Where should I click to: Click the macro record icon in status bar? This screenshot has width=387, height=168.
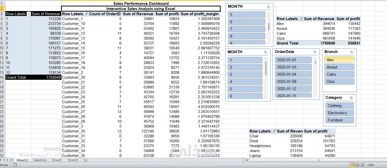pyautogui.click(x=15, y=165)
